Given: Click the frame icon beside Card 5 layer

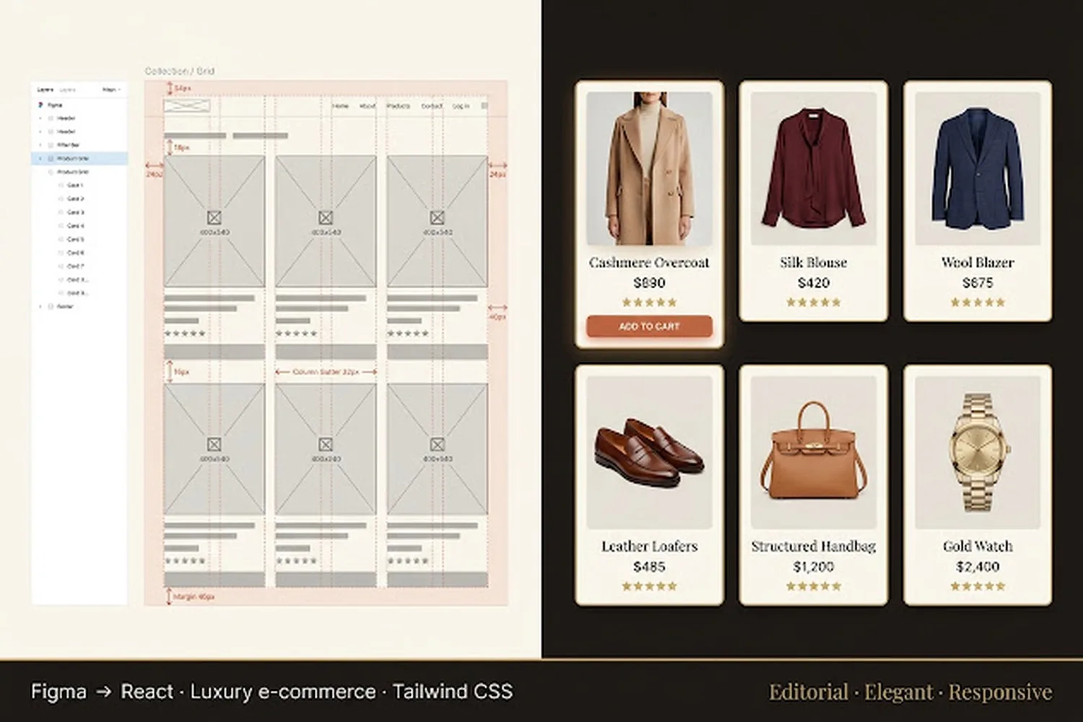Looking at the screenshot, I should tap(61, 239).
